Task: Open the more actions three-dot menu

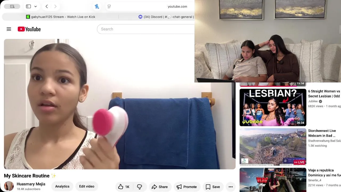Action: [x=231, y=187]
